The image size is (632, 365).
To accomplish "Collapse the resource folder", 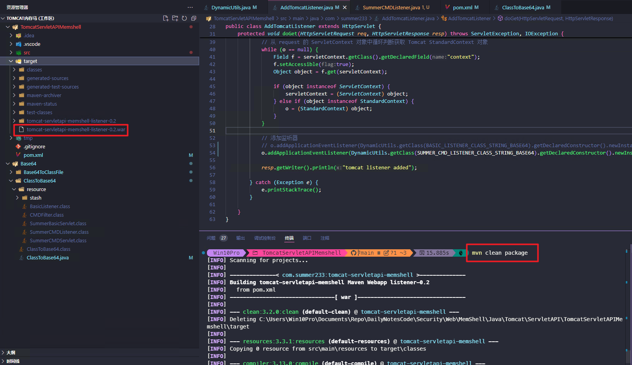I will click(x=14, y=189).
